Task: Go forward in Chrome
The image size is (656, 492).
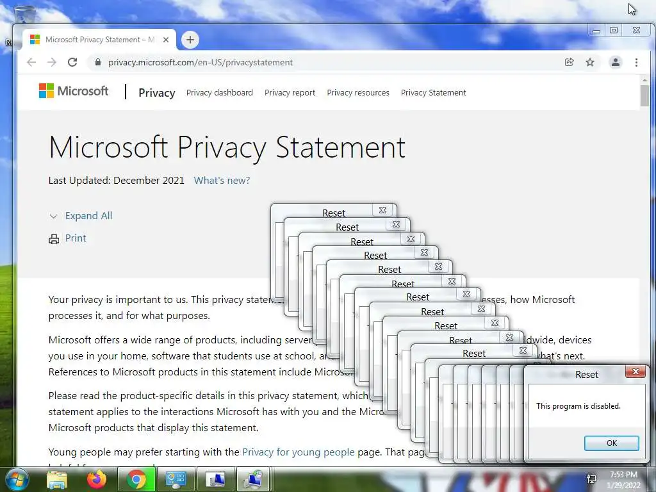Action: [x=52, y=62]
